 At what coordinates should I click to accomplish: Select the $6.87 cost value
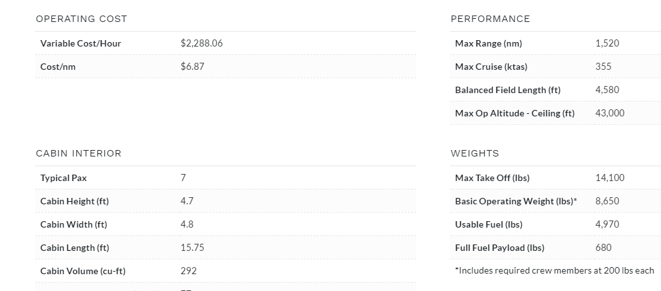pos(192,67)
